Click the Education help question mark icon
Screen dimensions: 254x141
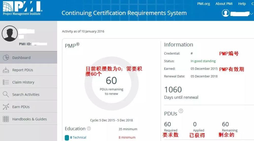point(89,129)
